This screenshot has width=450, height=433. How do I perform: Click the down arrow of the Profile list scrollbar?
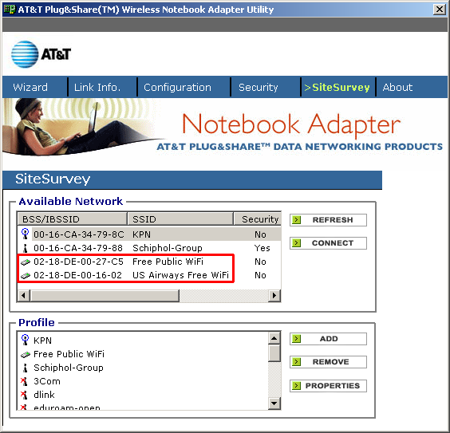274,403
